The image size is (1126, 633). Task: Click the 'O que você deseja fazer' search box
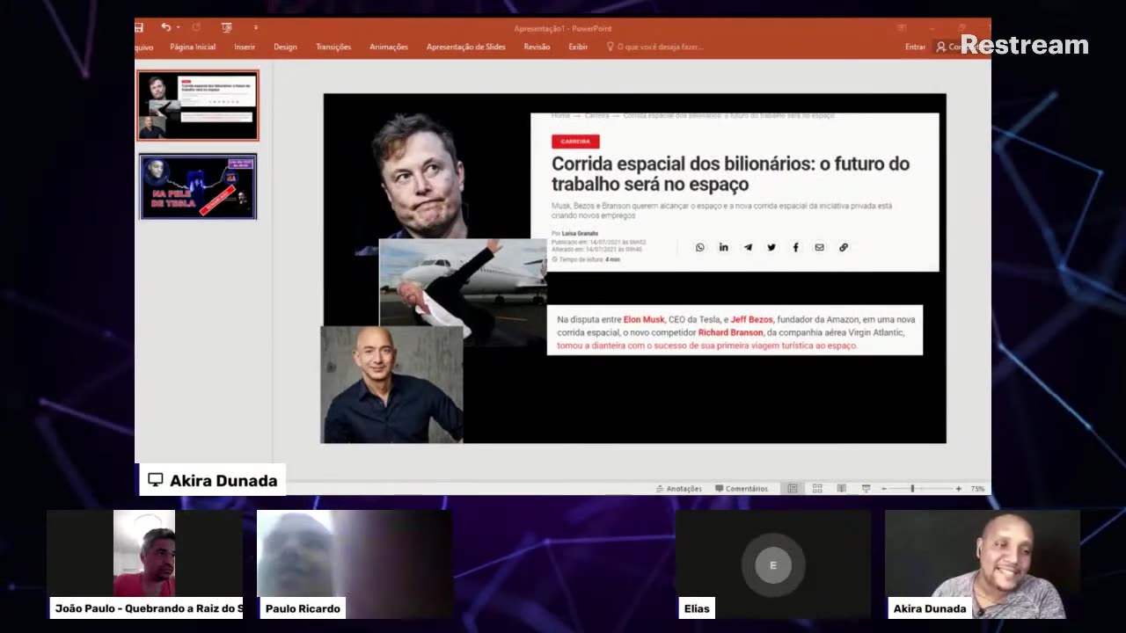[661, 47]
